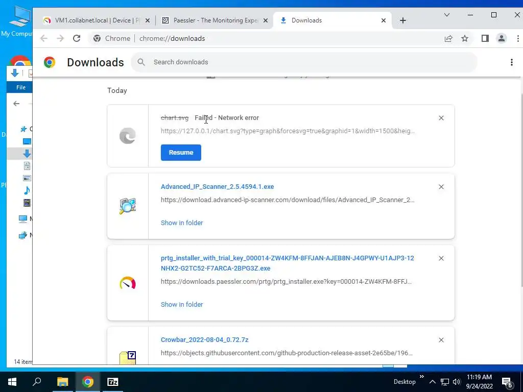Remove Advanced IP Scanner from list
Viewport: 523px width, 392px height.
[441, 187]
